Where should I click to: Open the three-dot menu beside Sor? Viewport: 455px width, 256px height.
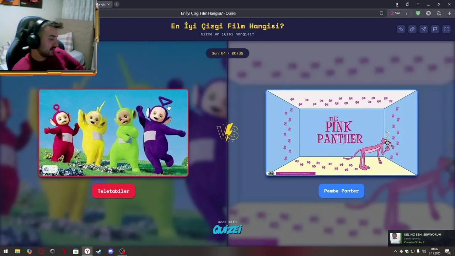coord(406,13)
